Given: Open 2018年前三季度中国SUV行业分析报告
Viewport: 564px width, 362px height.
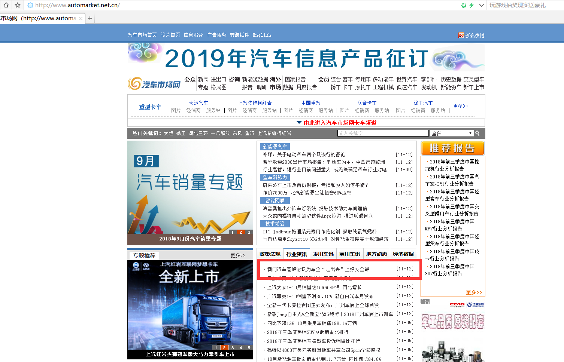Looking at the screenshot, I should point(450,270).
